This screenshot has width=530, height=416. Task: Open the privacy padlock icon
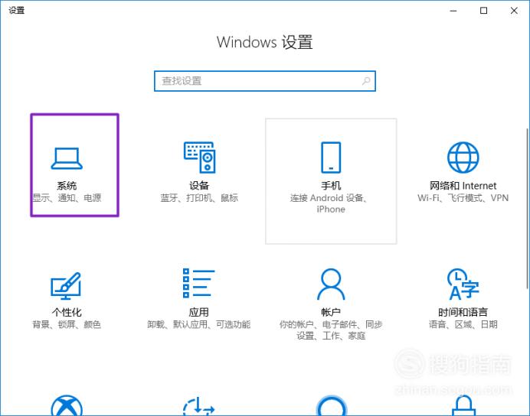(x=463, y=405)
